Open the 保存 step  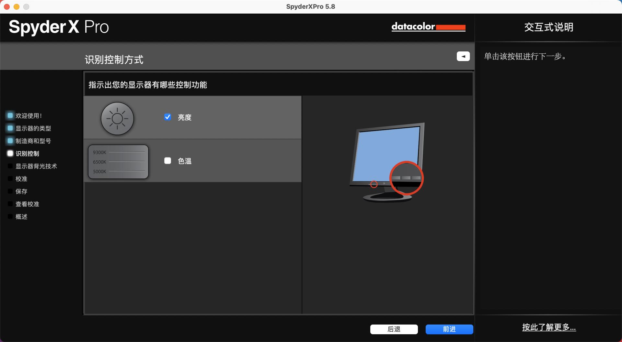coord(21,191)
